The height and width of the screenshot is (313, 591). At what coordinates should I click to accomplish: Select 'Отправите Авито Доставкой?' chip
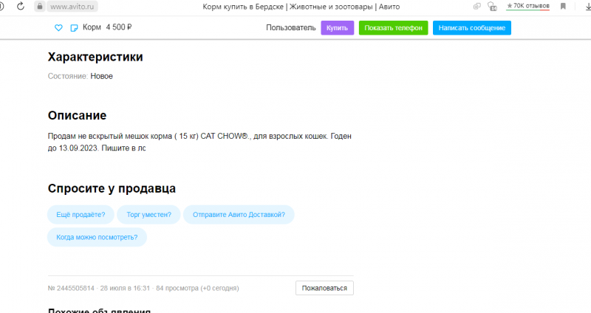(x=239, y=215)
